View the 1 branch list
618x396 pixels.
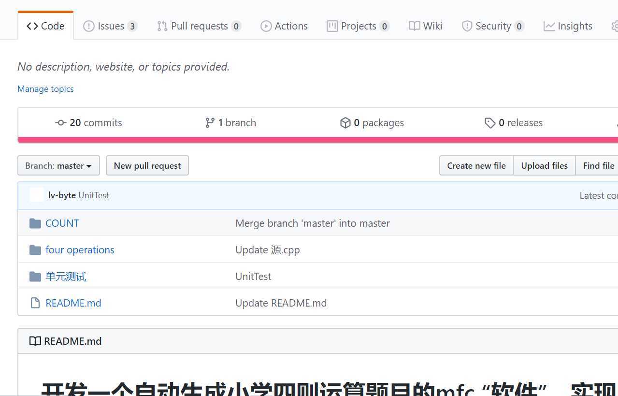(230, 123)
